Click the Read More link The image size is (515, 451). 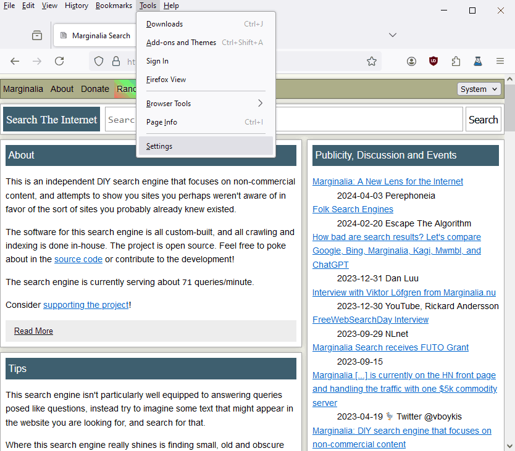pyautogui.click(x=33, y=331)
